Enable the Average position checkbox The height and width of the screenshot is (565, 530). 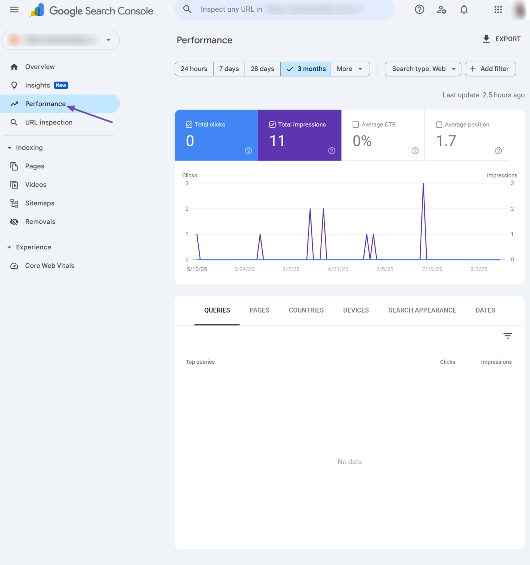click(439, 125)
